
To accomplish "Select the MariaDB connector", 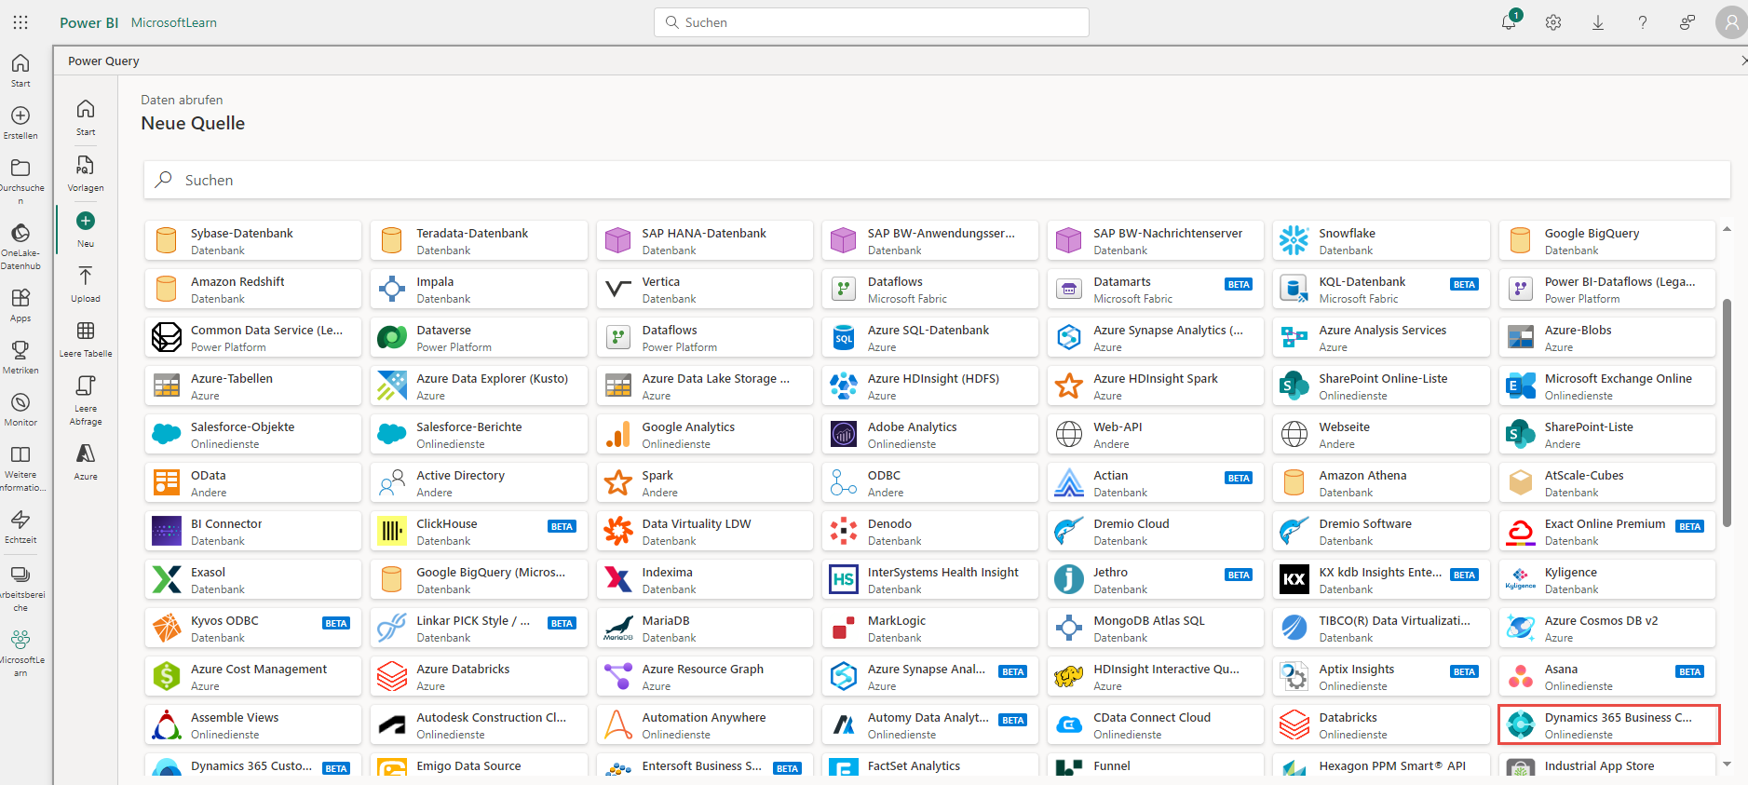I will [x=704, y=628].
